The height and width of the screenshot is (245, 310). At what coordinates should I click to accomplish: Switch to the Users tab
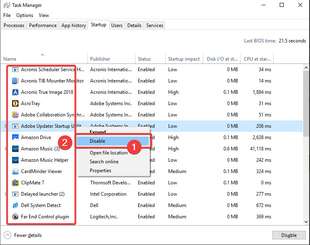[x=117, y=25]
